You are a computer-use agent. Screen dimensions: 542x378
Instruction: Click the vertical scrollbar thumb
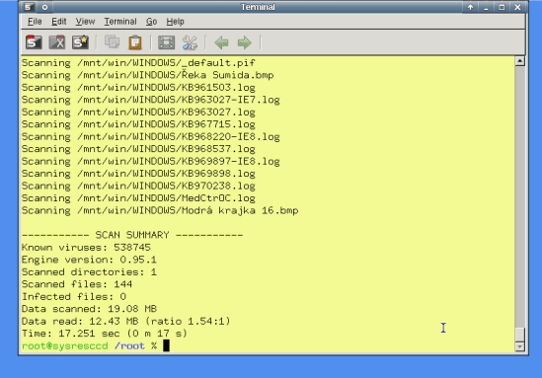point(520,335)
